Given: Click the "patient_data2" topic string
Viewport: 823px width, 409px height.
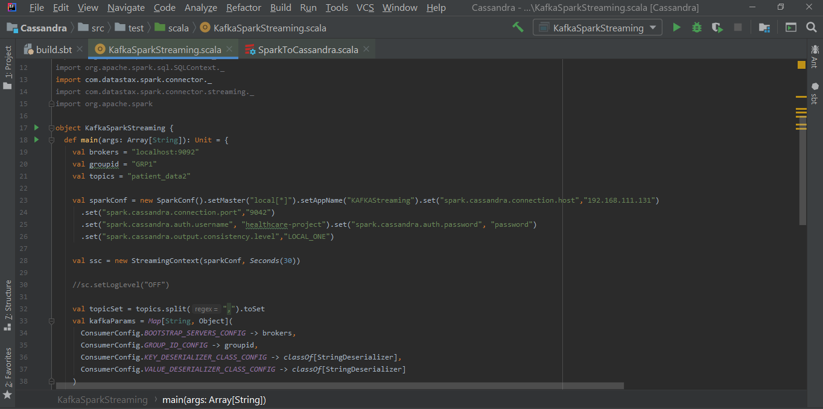Looking at the screenshot, I should pos(159,176).
